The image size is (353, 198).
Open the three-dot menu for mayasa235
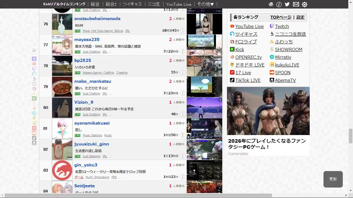click(x=183, y=51)
